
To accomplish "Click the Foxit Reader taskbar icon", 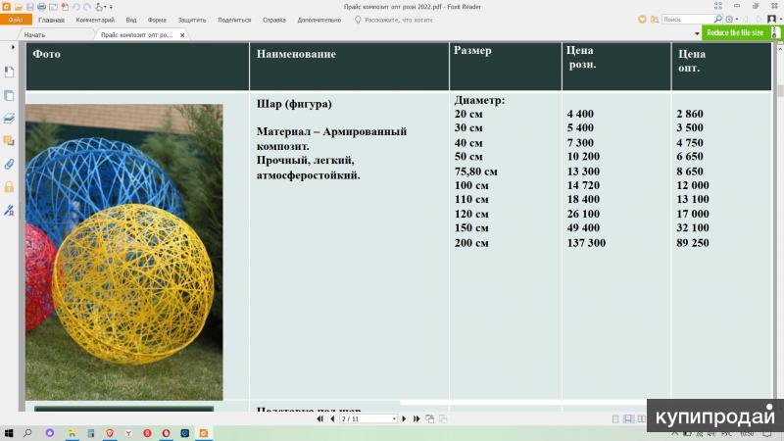I will coord(204,433).
